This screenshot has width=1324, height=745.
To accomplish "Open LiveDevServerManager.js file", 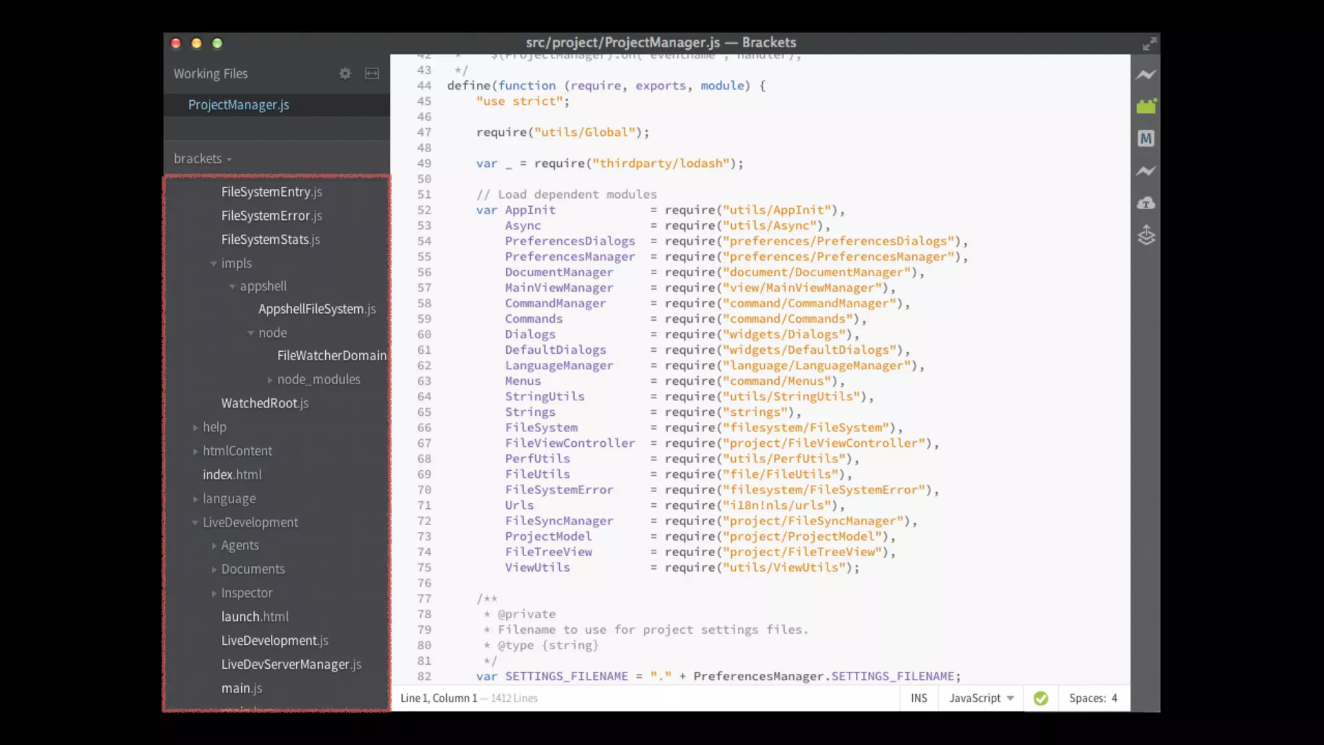I will tap(291, 665).
